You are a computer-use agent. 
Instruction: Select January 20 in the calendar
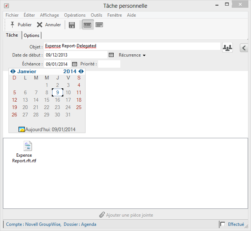(25, 107)
